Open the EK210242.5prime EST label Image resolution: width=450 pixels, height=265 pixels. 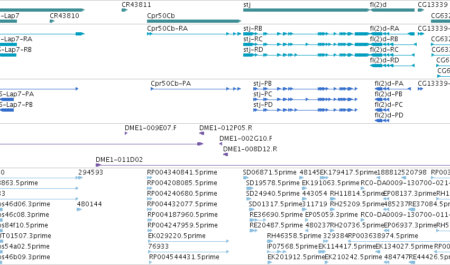click(353, 257)
